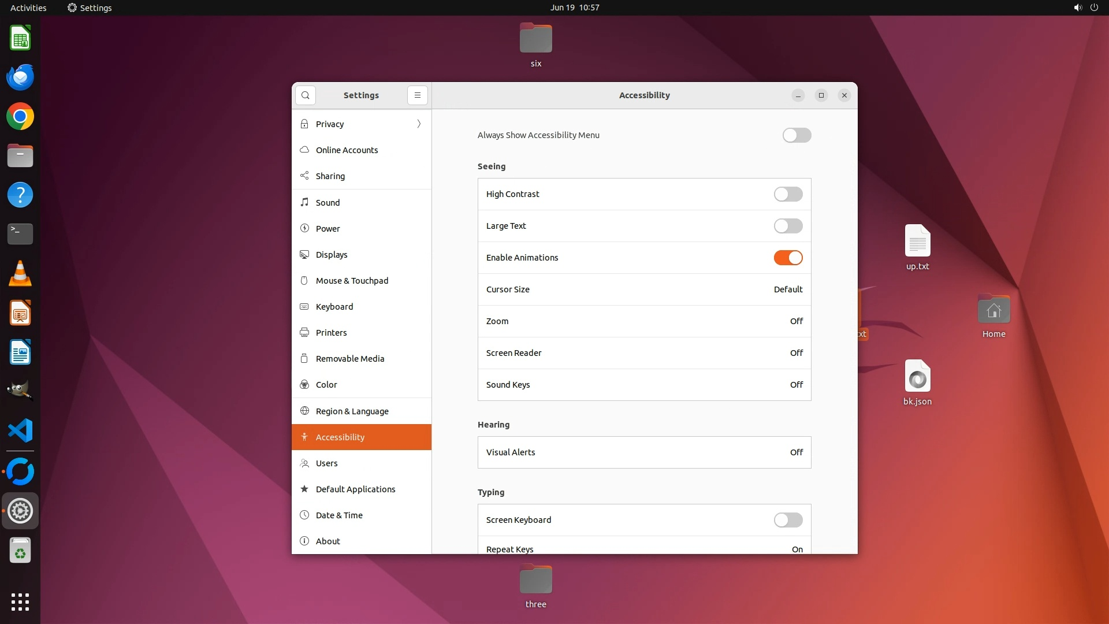Enable the High Contrast switch
The image size is (1109, 624).
pos(788,194)
